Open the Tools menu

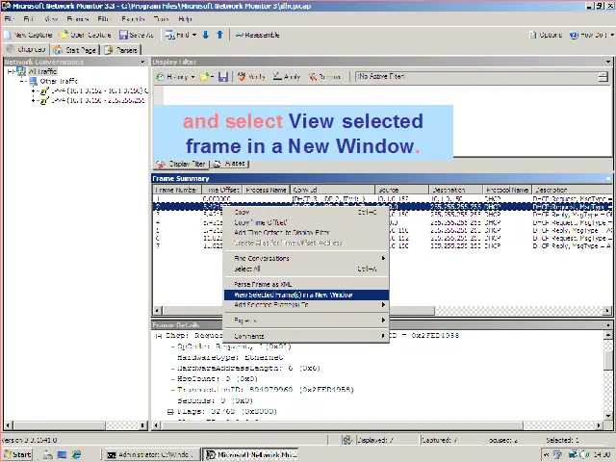(x=161, y=19)
